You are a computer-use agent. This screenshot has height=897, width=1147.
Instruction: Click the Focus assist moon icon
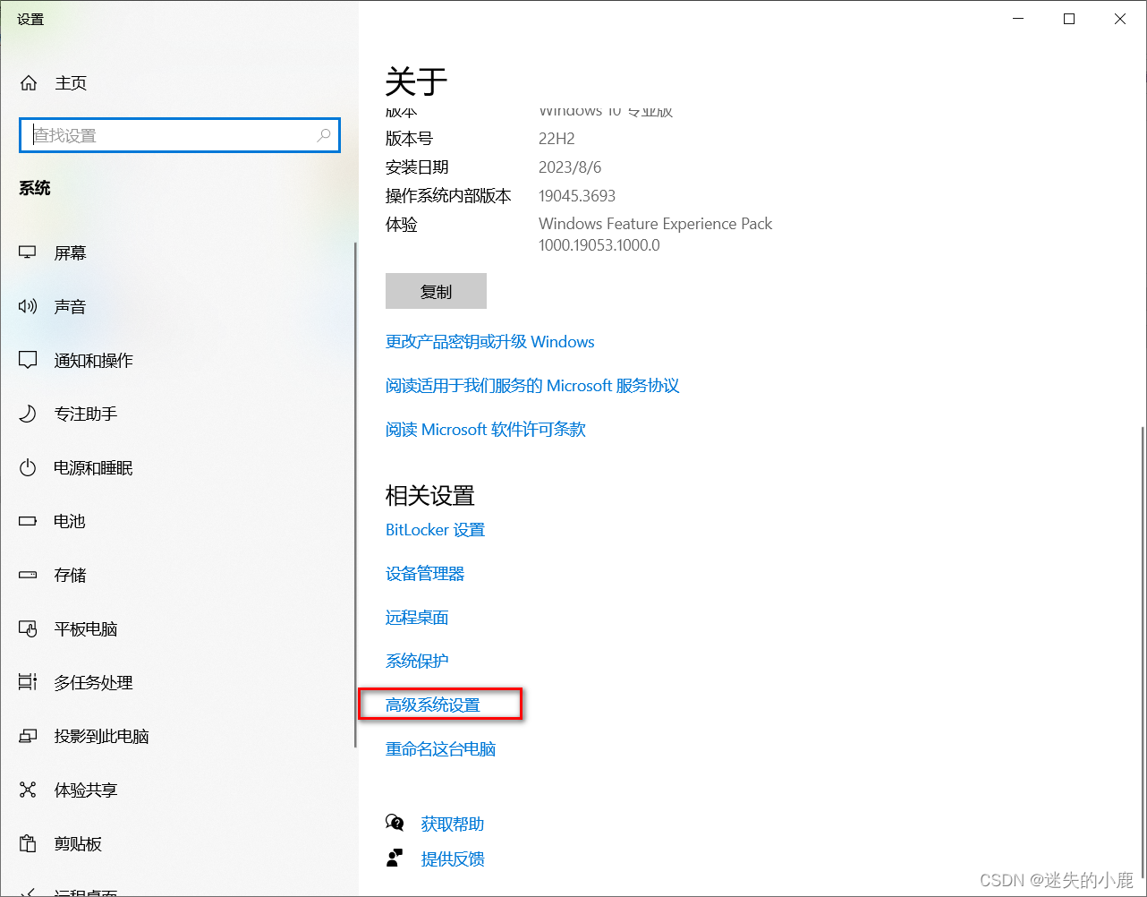(28, 414)
